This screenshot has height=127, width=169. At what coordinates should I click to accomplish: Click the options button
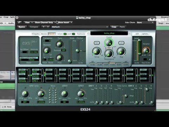point(145,34)
